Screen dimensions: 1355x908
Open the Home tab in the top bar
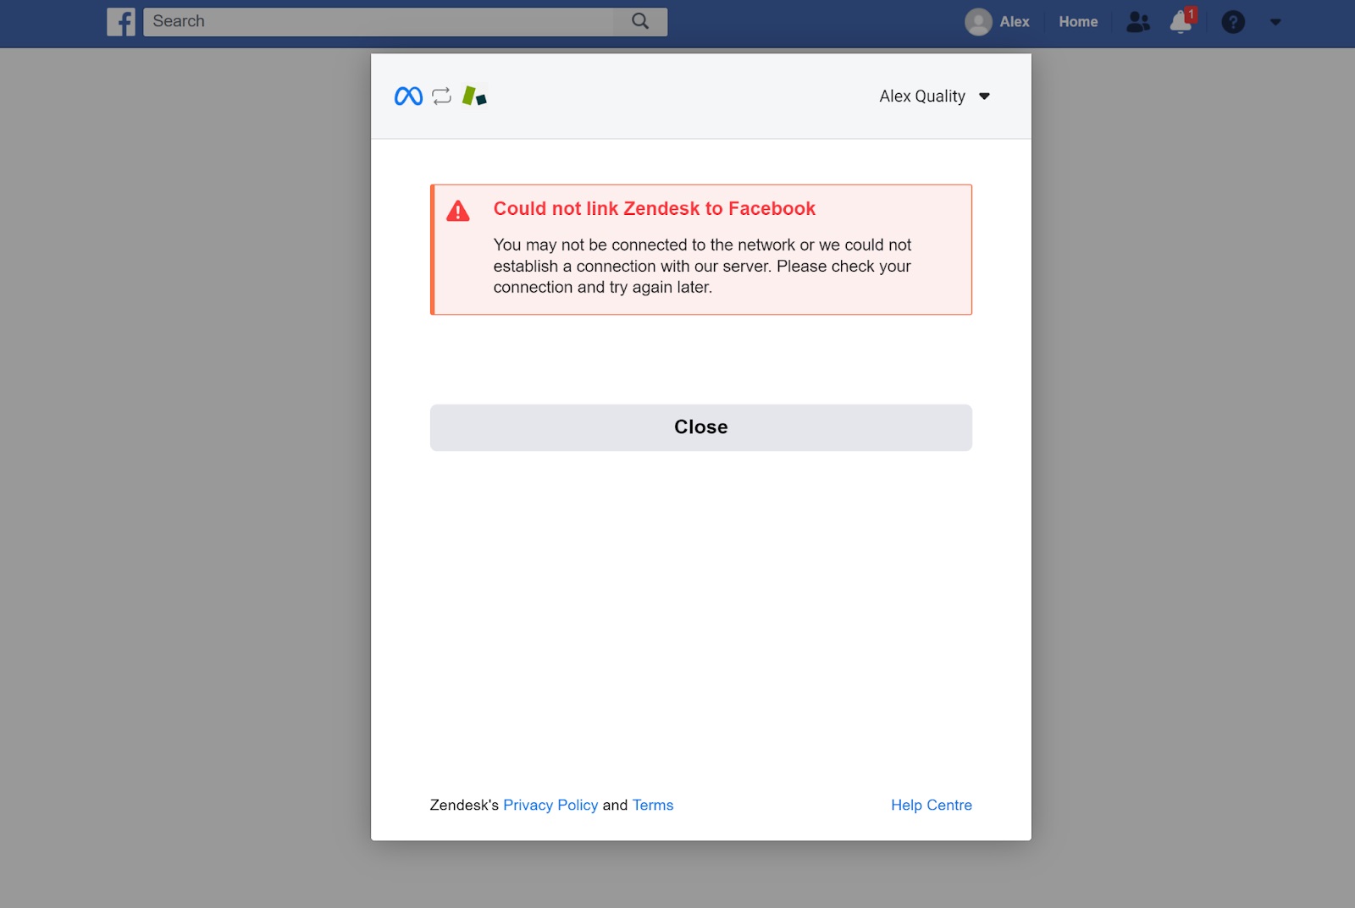pyautogui.click(x=1077, y=22)
